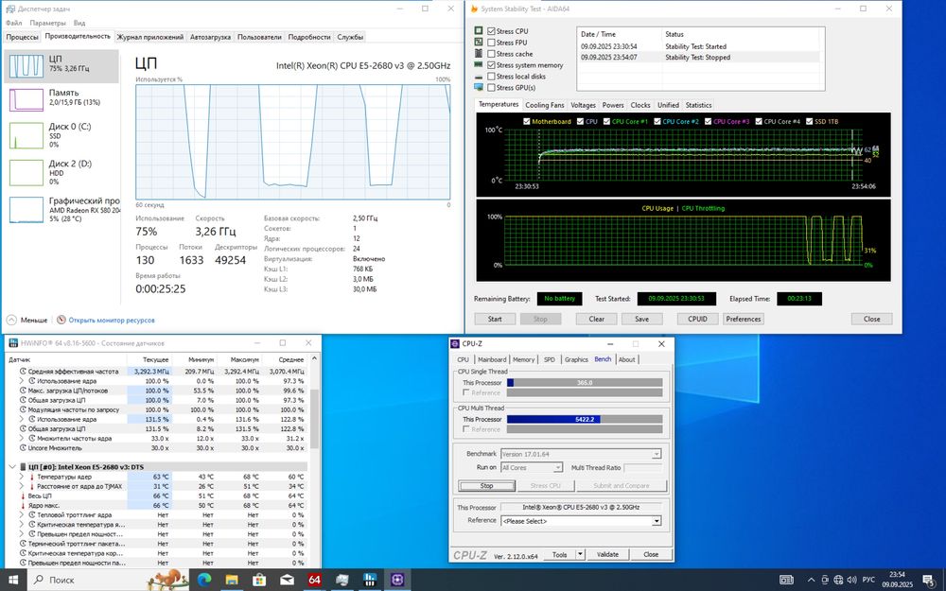Screen dimensions: 946x591
Task: Click the Start button in AIDA64
Action: click(495, 319)
